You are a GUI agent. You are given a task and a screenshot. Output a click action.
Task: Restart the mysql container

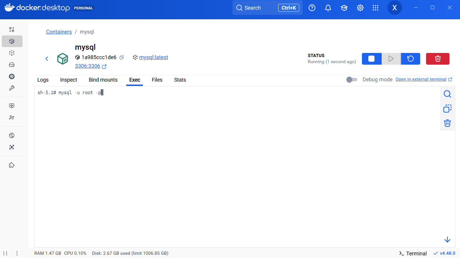point(411,59)
